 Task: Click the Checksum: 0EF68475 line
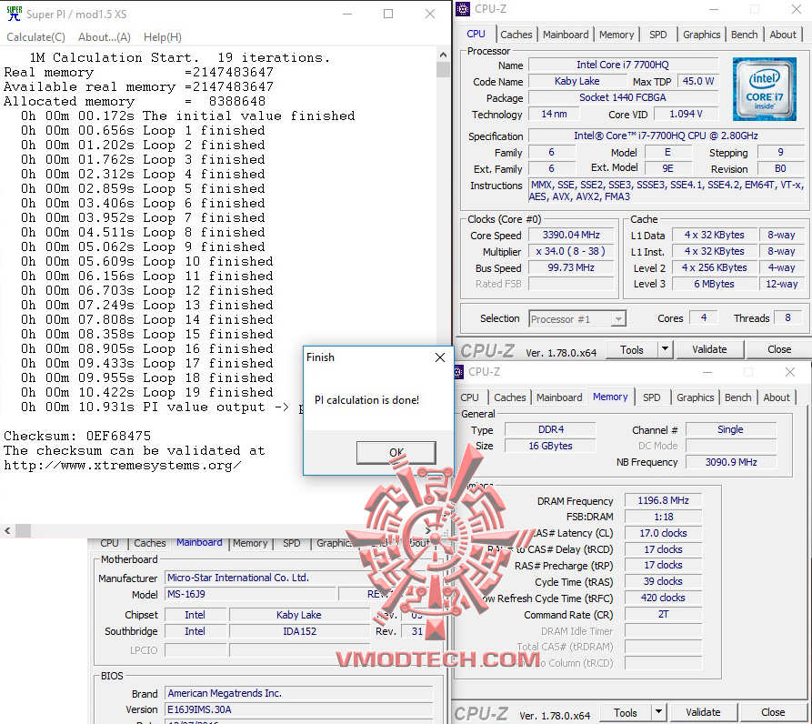tap(77, 436)
